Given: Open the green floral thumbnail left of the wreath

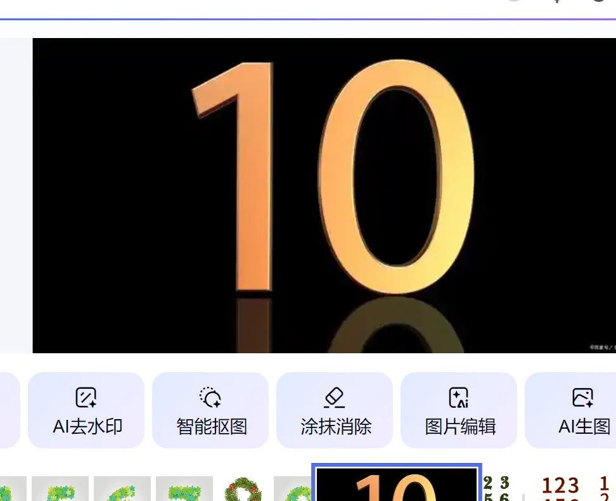Looking at the screenshot, I should coord(184,489).
